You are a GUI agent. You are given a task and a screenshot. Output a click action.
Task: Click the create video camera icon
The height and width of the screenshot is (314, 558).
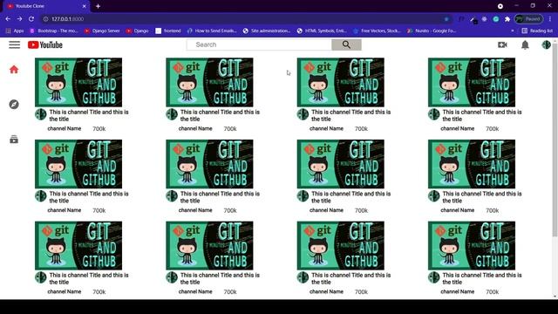click(502, 44)
